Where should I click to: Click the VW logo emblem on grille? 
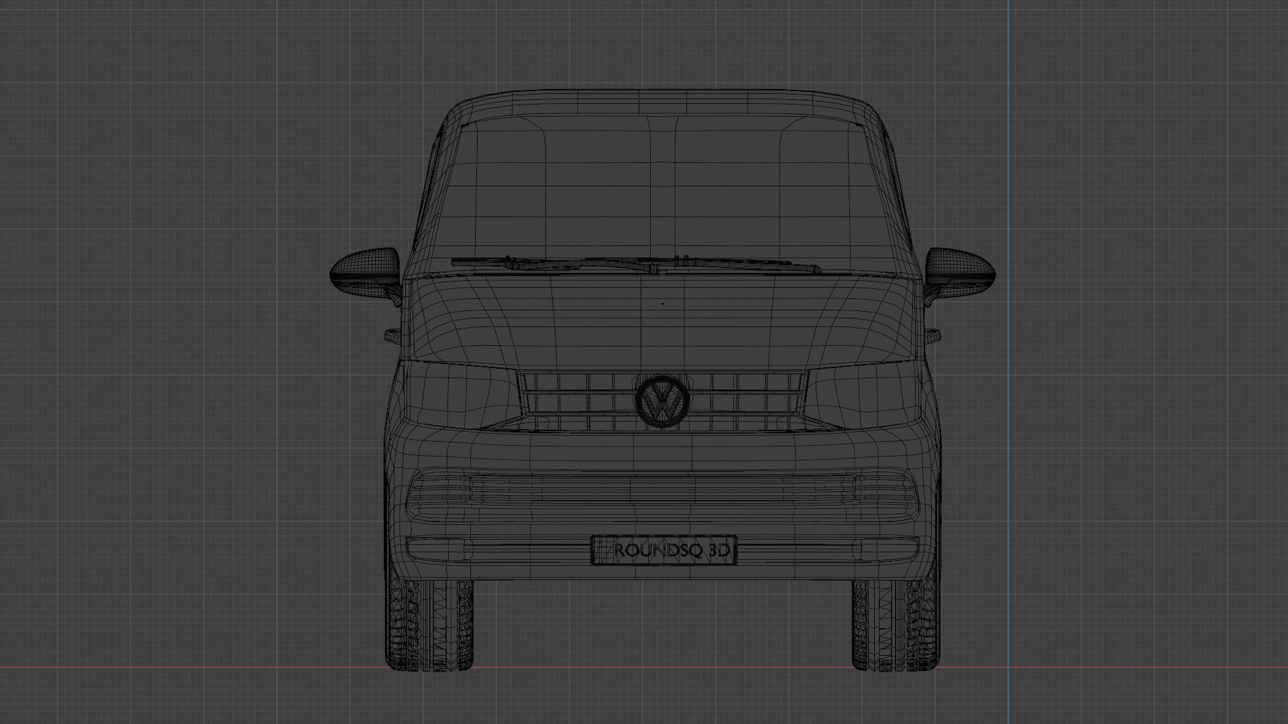point(662,401)
